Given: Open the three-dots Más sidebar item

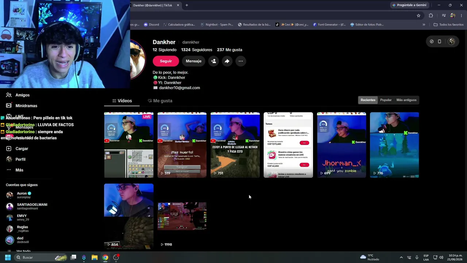Looking at the screenshot, I should pyautogui.click(x=15, y=170).
